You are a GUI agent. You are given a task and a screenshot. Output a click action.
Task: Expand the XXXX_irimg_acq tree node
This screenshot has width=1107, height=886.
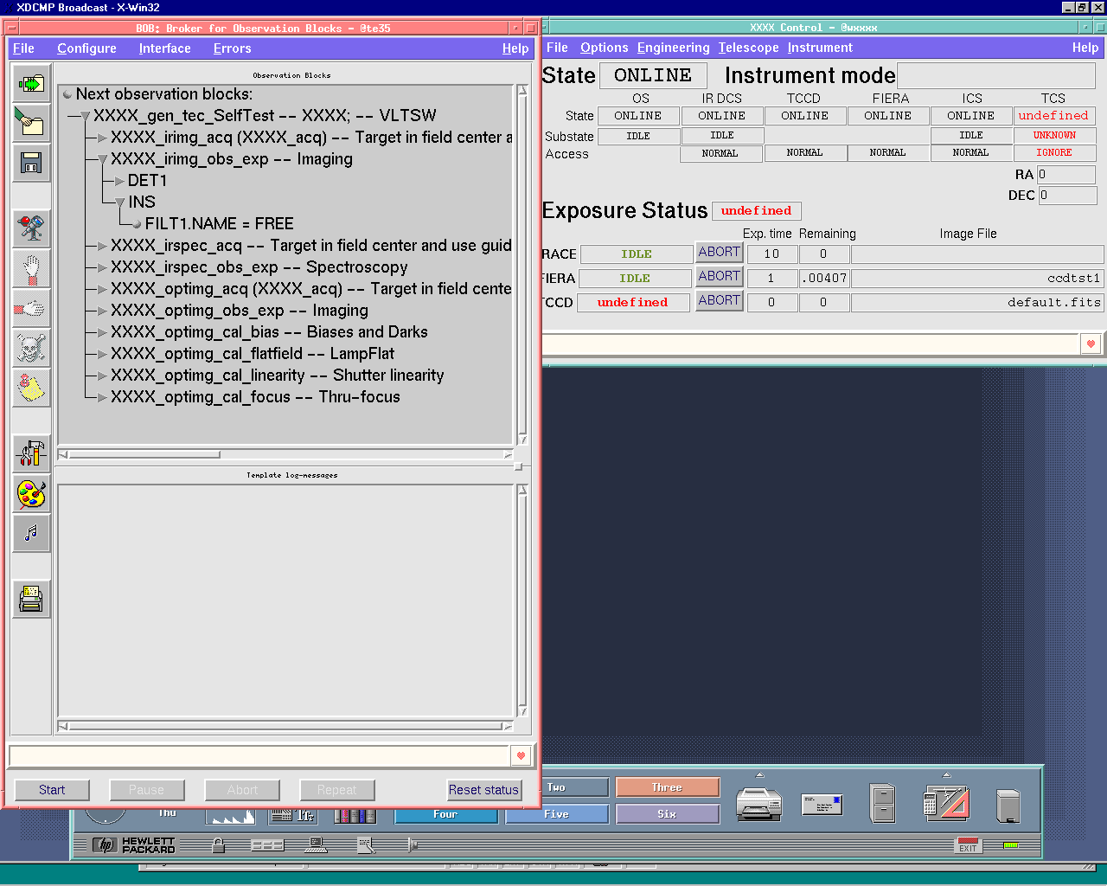pos(103,138)
